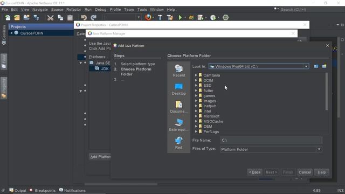Image resolution: width=345 pixels, height=194 pixels.
Task: Open the Services side panel tab
Action: 4,35
